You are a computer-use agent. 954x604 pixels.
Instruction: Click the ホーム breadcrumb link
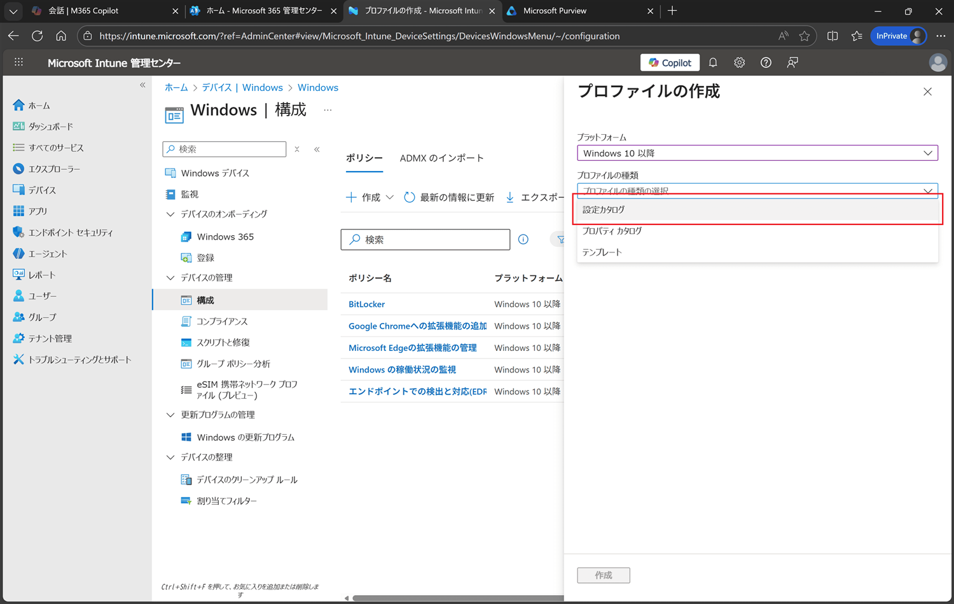tap(176, 88)
